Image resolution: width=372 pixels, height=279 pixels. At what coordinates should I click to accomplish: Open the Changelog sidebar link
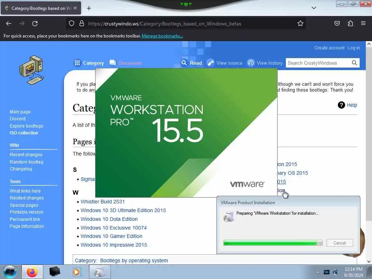[21, 169]
